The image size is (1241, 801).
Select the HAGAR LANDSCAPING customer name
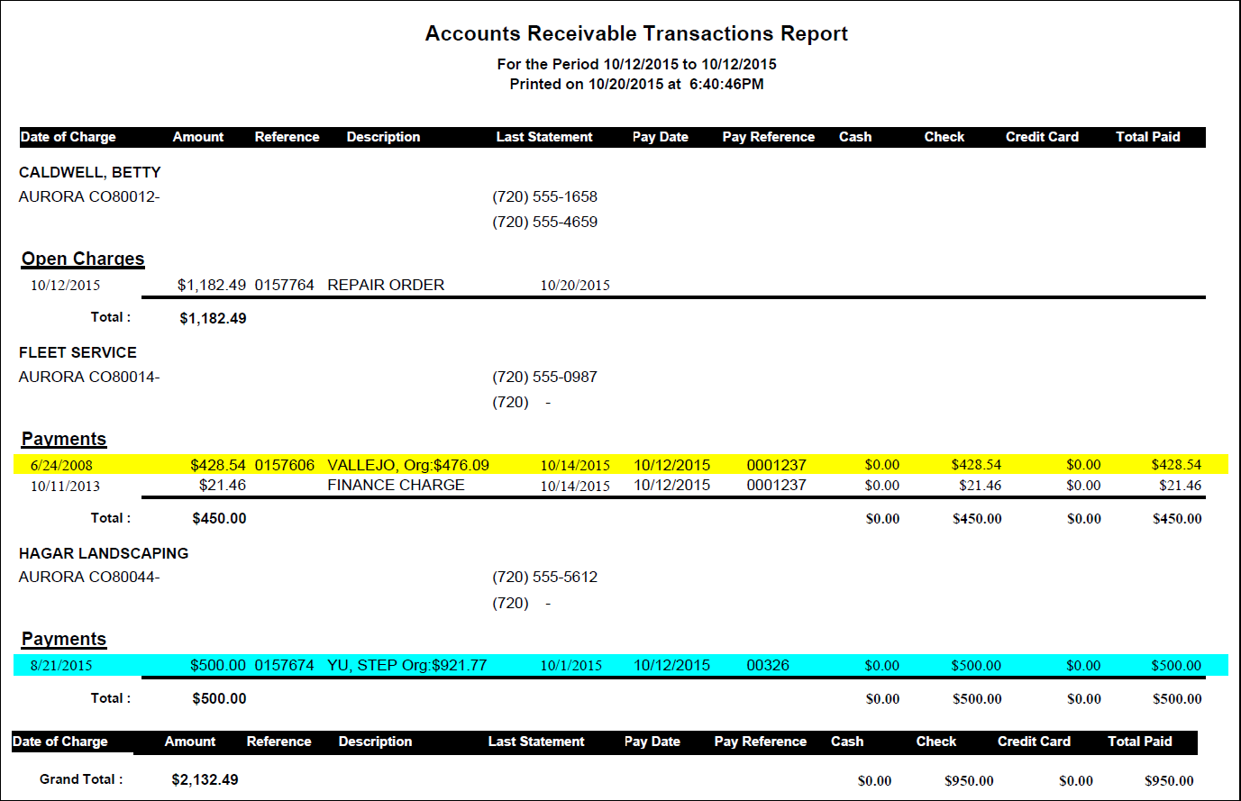(104, 553)
